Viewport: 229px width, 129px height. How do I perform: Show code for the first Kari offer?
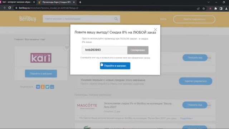point(195,58)
